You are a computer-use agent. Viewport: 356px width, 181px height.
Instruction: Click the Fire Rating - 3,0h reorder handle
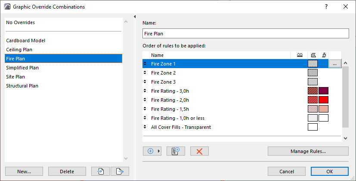(145, 91)
